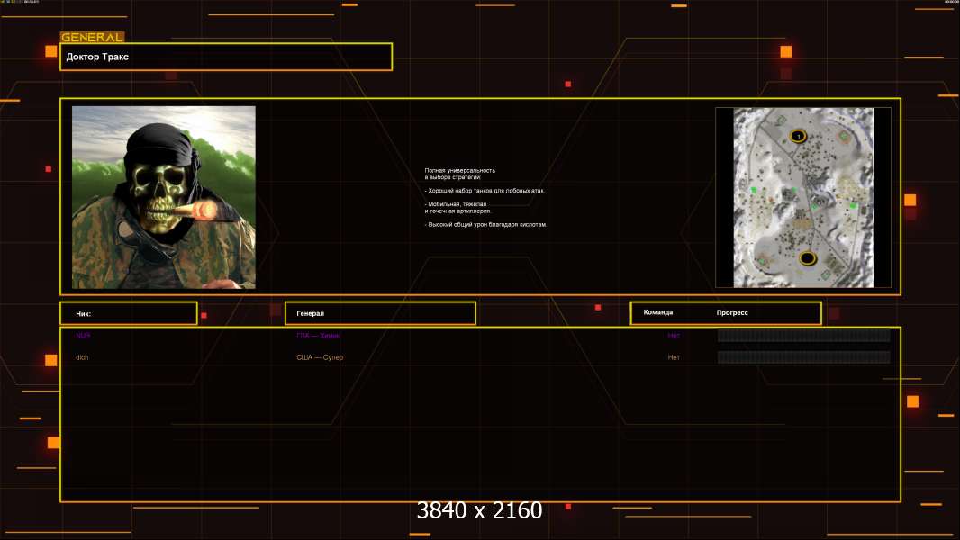Screen dimensions: 960x540
Task: Click 'Высокий общий урон' description line
Action: (485, 224)
